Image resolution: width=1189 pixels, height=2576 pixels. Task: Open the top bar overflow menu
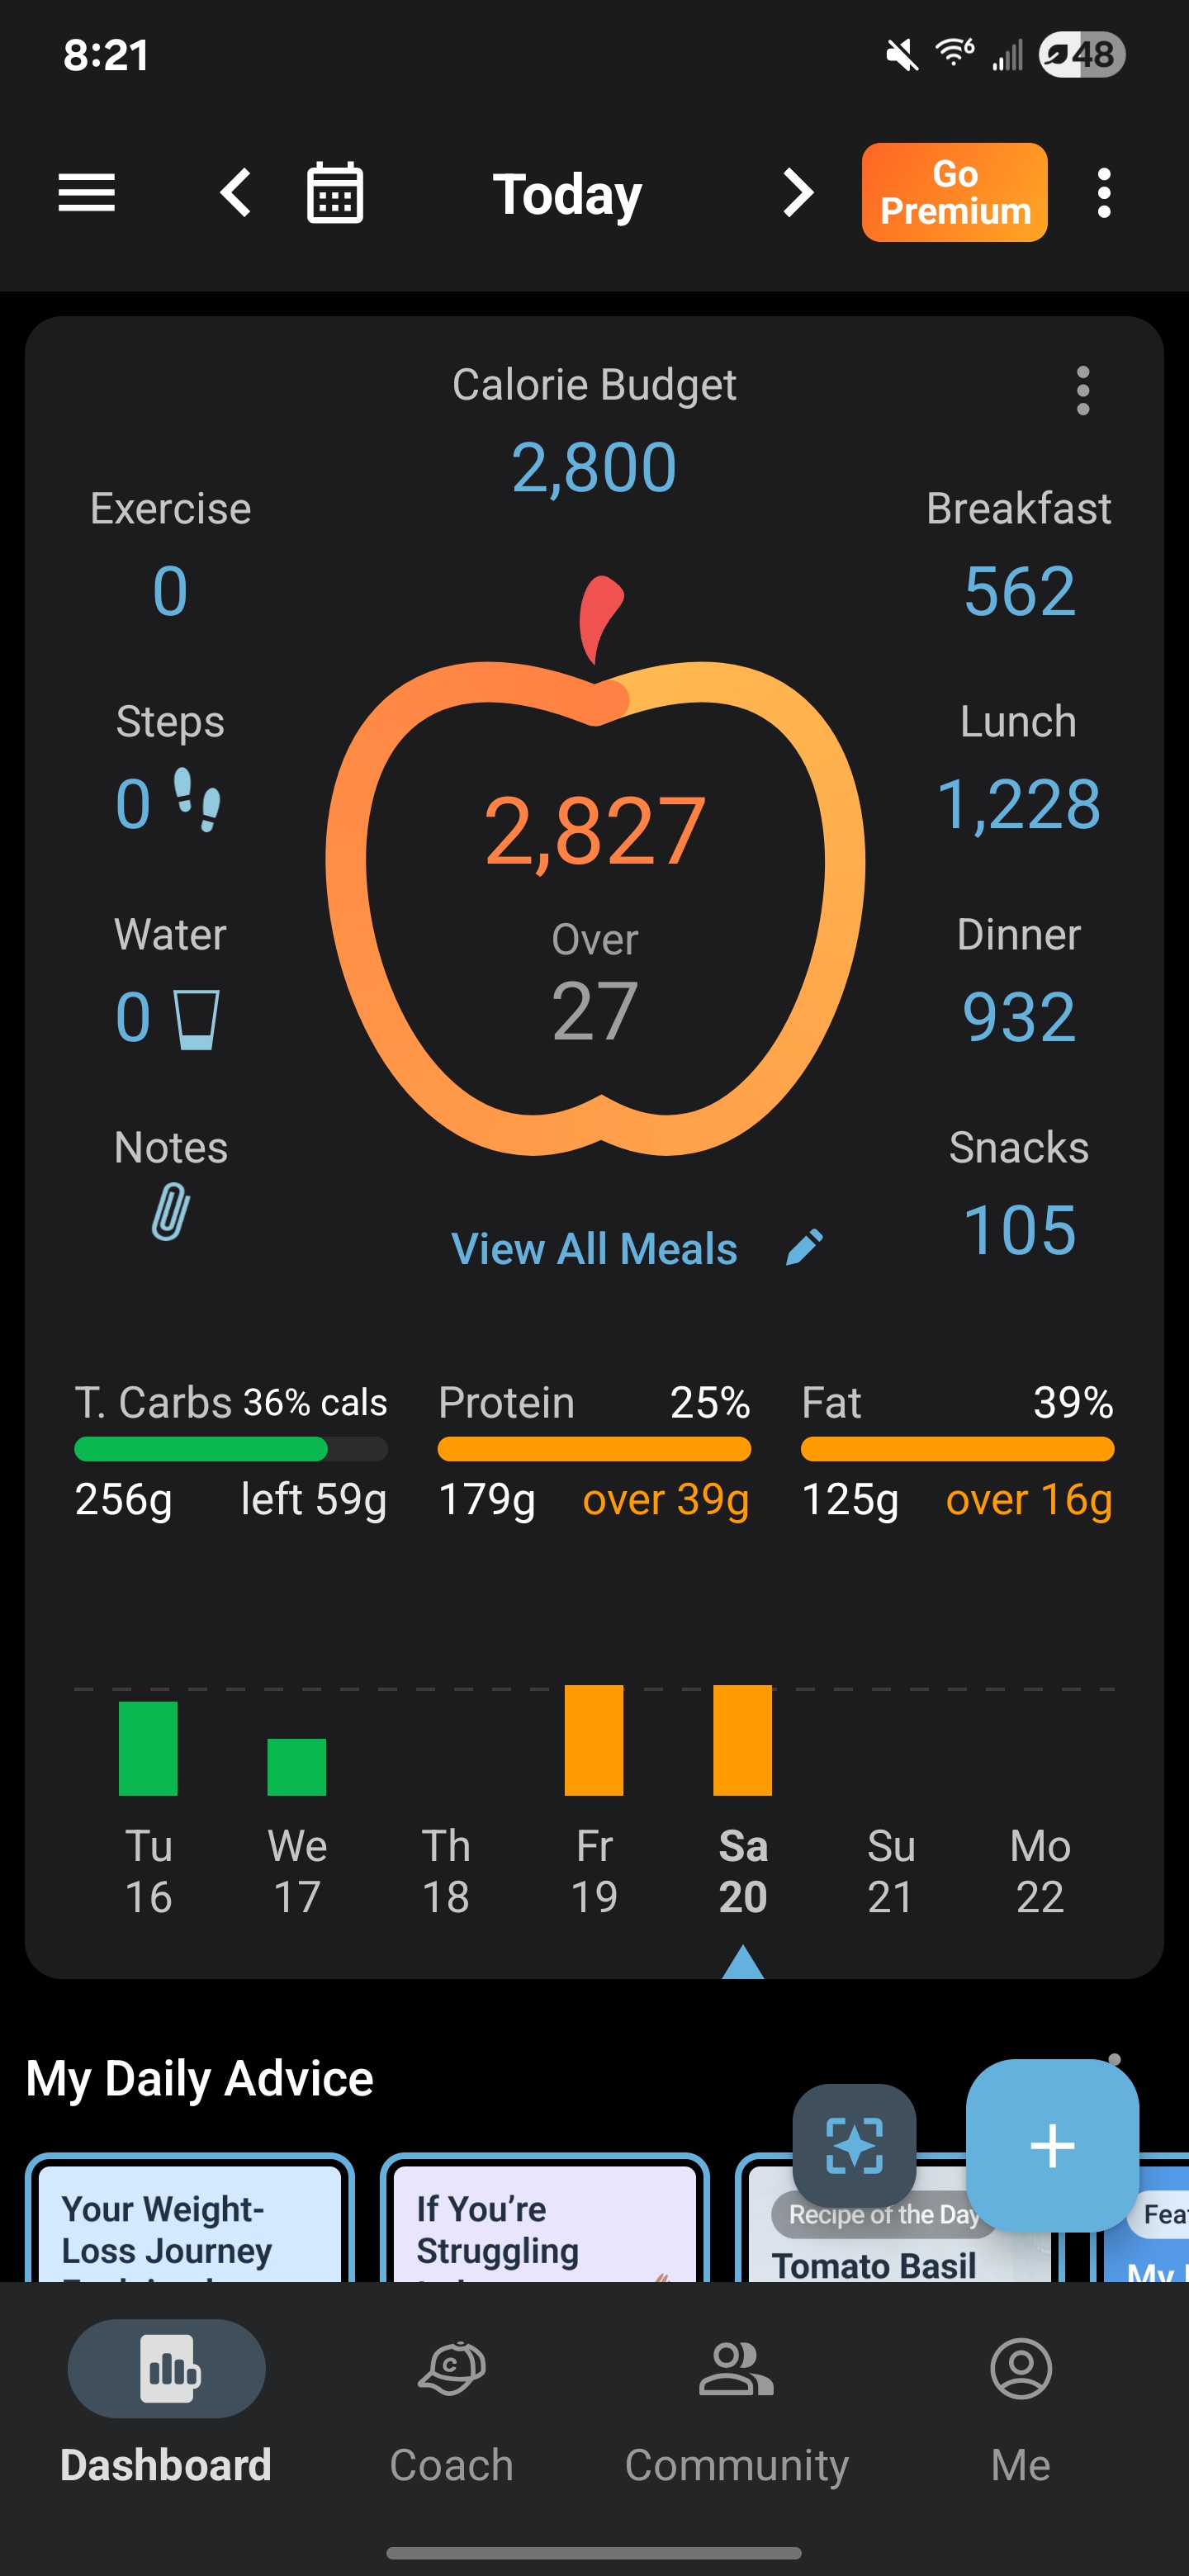[1103, 193]
